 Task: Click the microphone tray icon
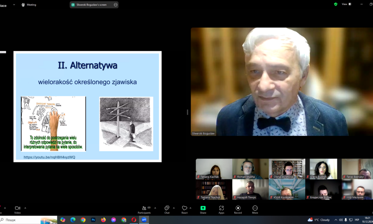[346, 220]
